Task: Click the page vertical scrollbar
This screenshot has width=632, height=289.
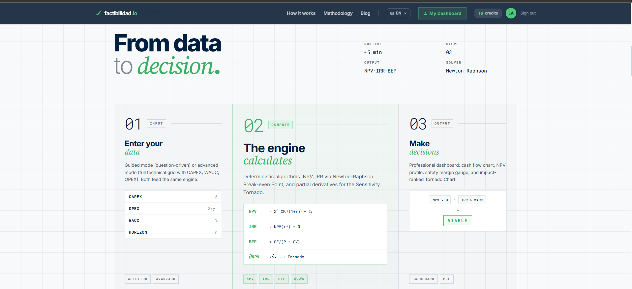Action: pos(631,61)
